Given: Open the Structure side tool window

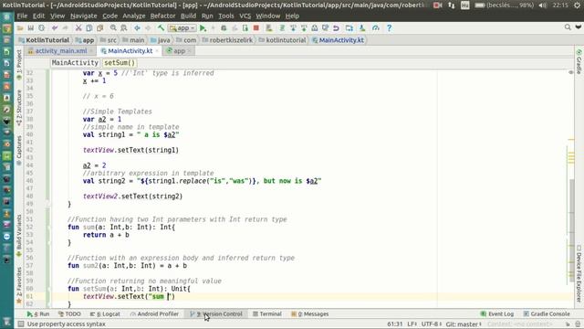Looking at the screenshot, I should point(19,108).
